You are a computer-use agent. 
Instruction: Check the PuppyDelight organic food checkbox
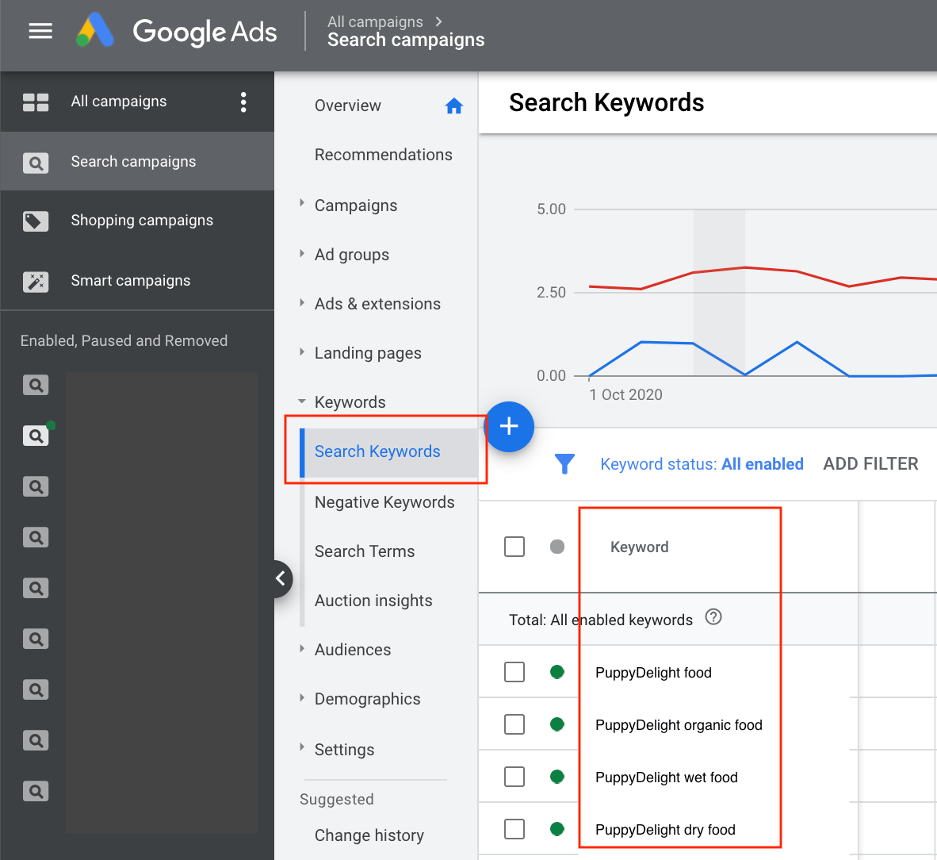pos(514,725)
